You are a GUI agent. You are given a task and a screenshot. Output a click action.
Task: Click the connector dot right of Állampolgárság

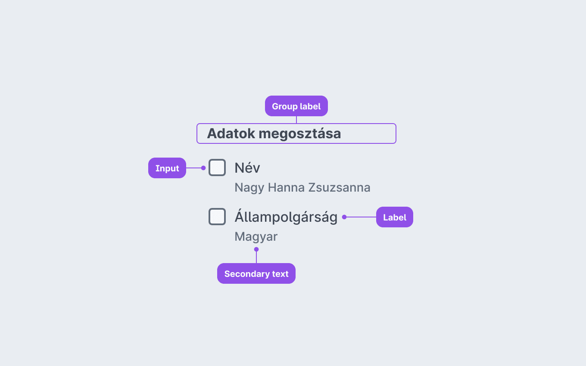coord(344,217)
